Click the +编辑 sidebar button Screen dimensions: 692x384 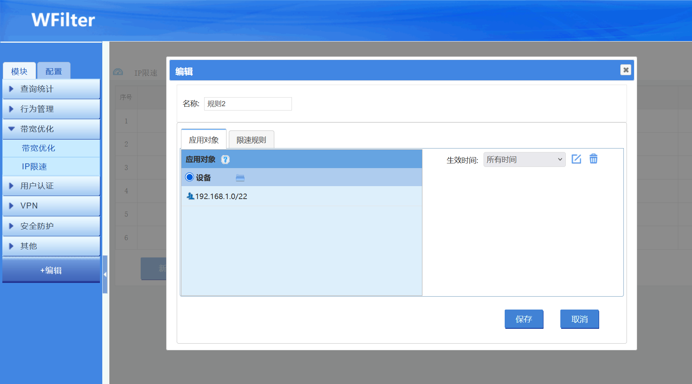51,270
